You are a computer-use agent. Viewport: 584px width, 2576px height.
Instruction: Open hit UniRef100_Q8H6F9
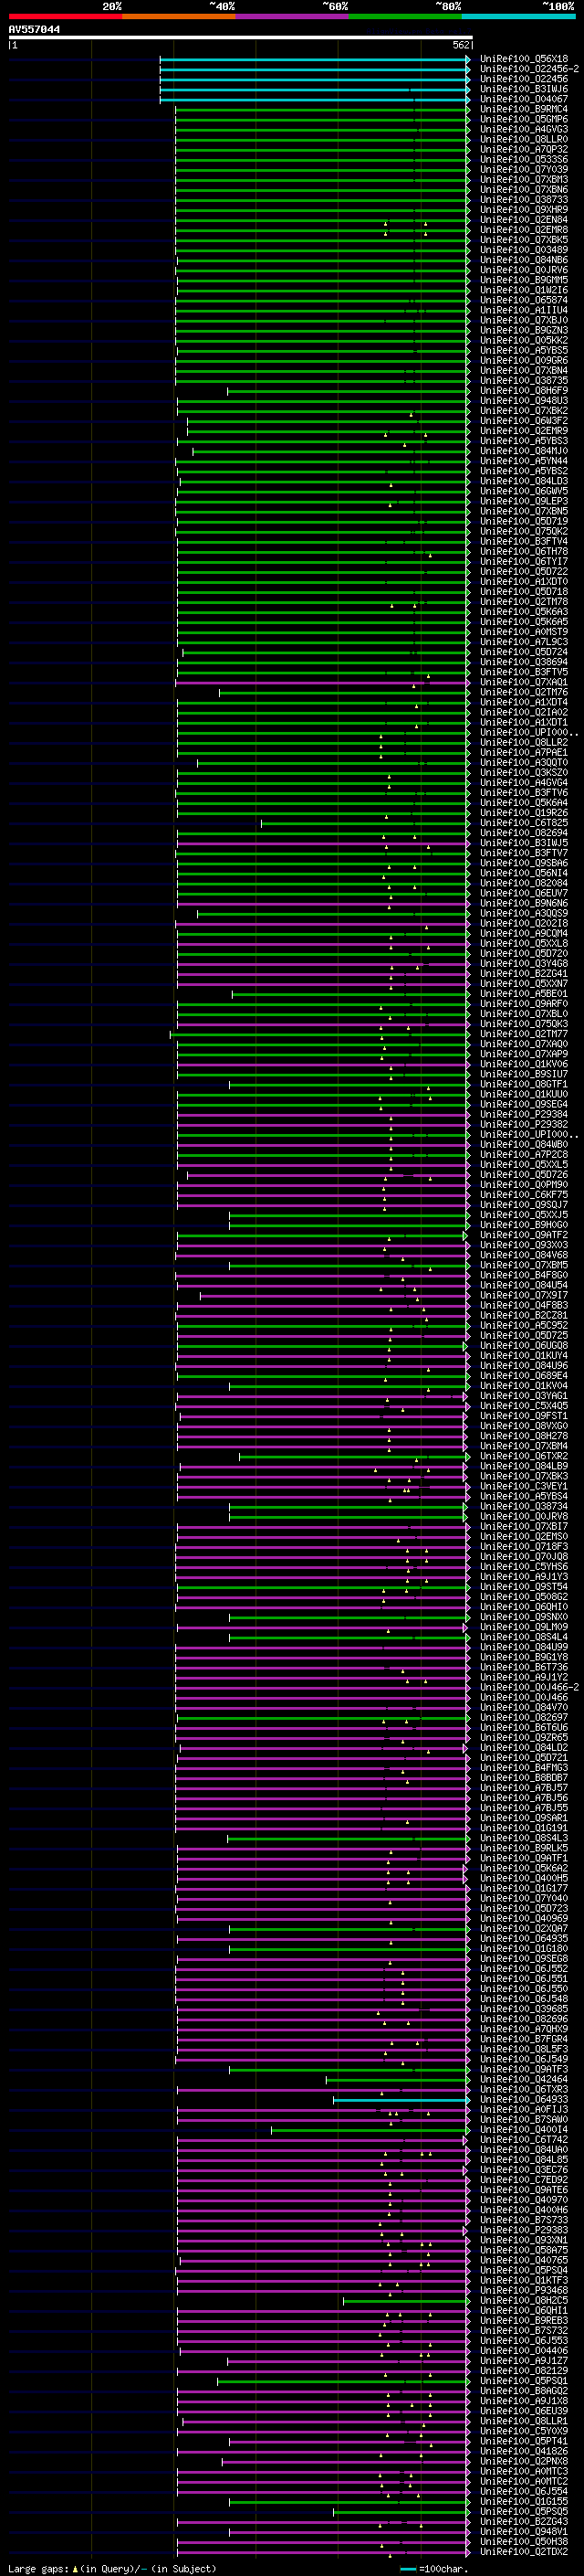[x=524, y=391]
